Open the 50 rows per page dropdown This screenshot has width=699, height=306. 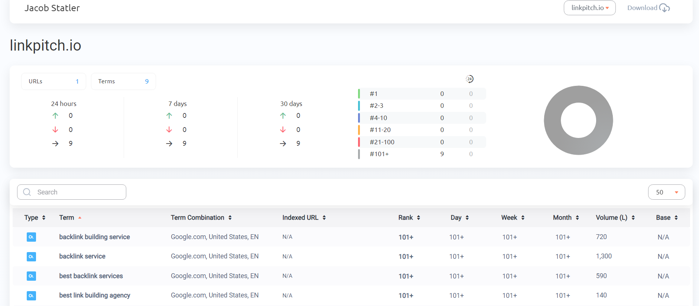[666, 192]
